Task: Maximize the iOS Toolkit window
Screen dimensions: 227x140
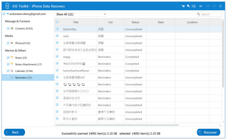Action: click(x=214, y=6)
